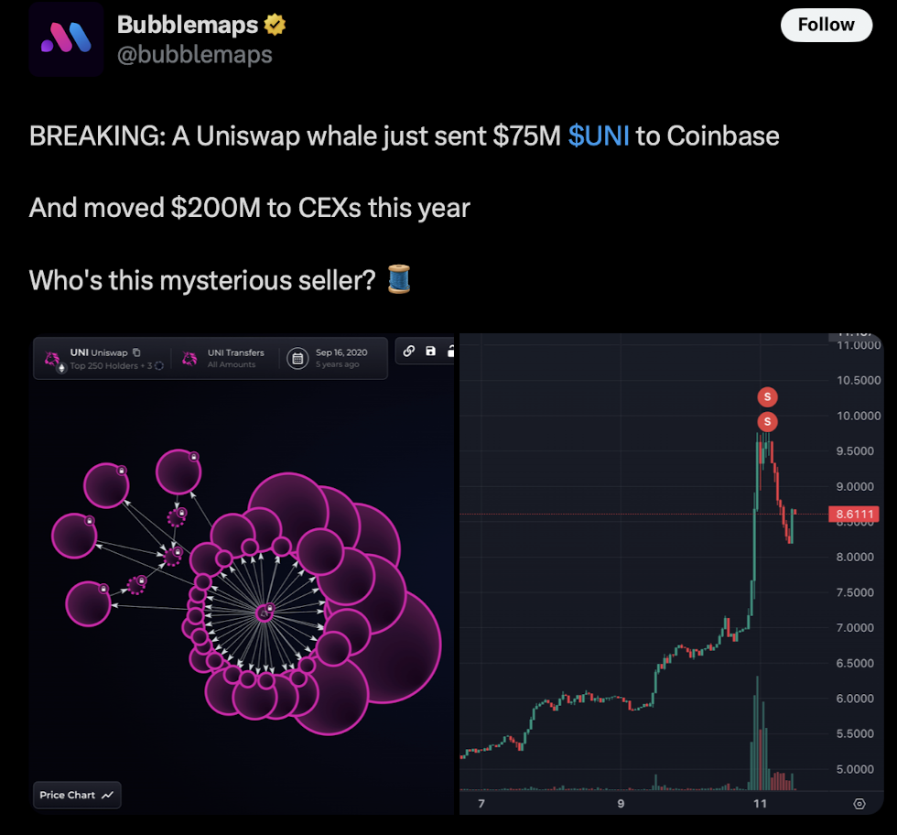Viewport: 897px width, 835px height.
Task: Open the All Amounts transfer filter
Action: pyautogui.click(x=232, y=365)
